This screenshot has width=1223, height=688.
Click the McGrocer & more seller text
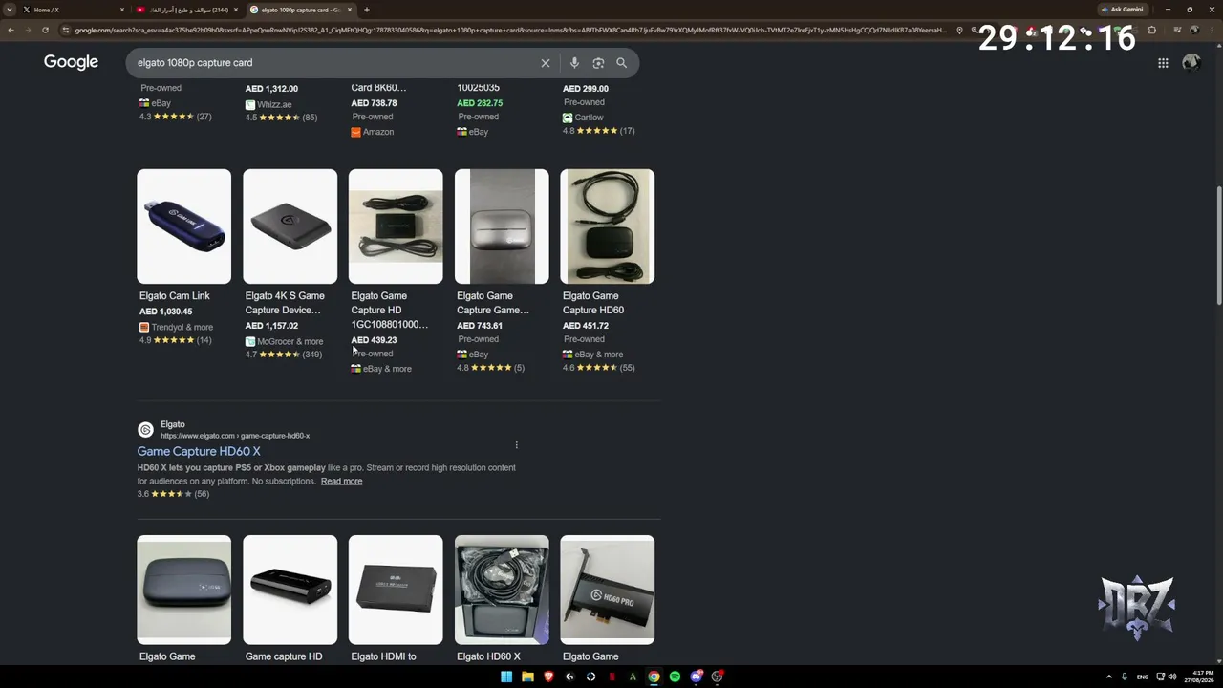(290, 341)
